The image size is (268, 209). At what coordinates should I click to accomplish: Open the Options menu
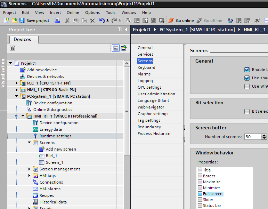[92, 13]
